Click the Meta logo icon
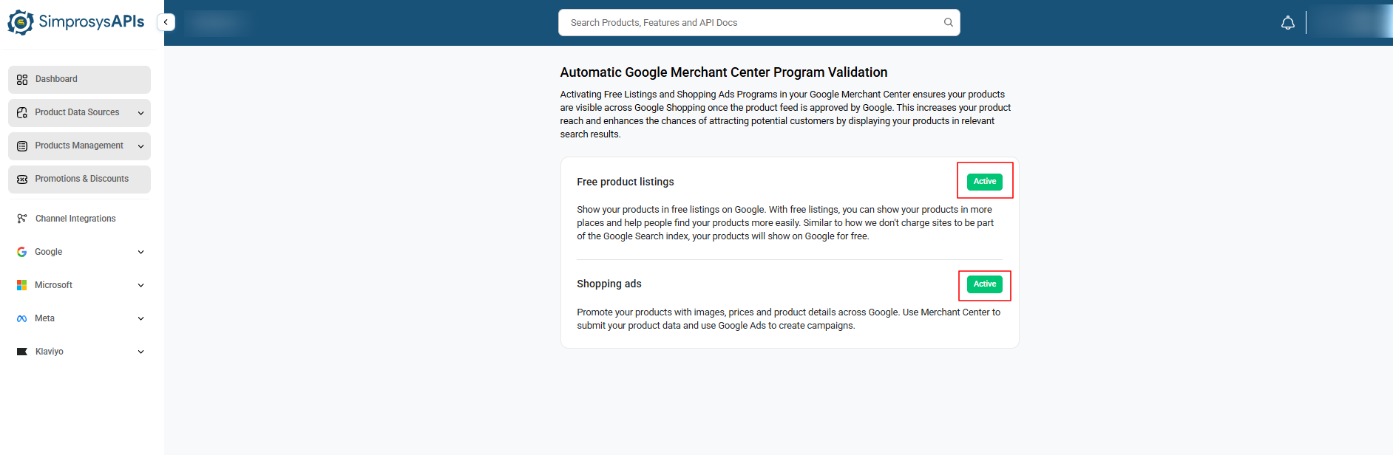This screenshot has height=455, width=1393. pyautogui.click(x=22, y=318)
